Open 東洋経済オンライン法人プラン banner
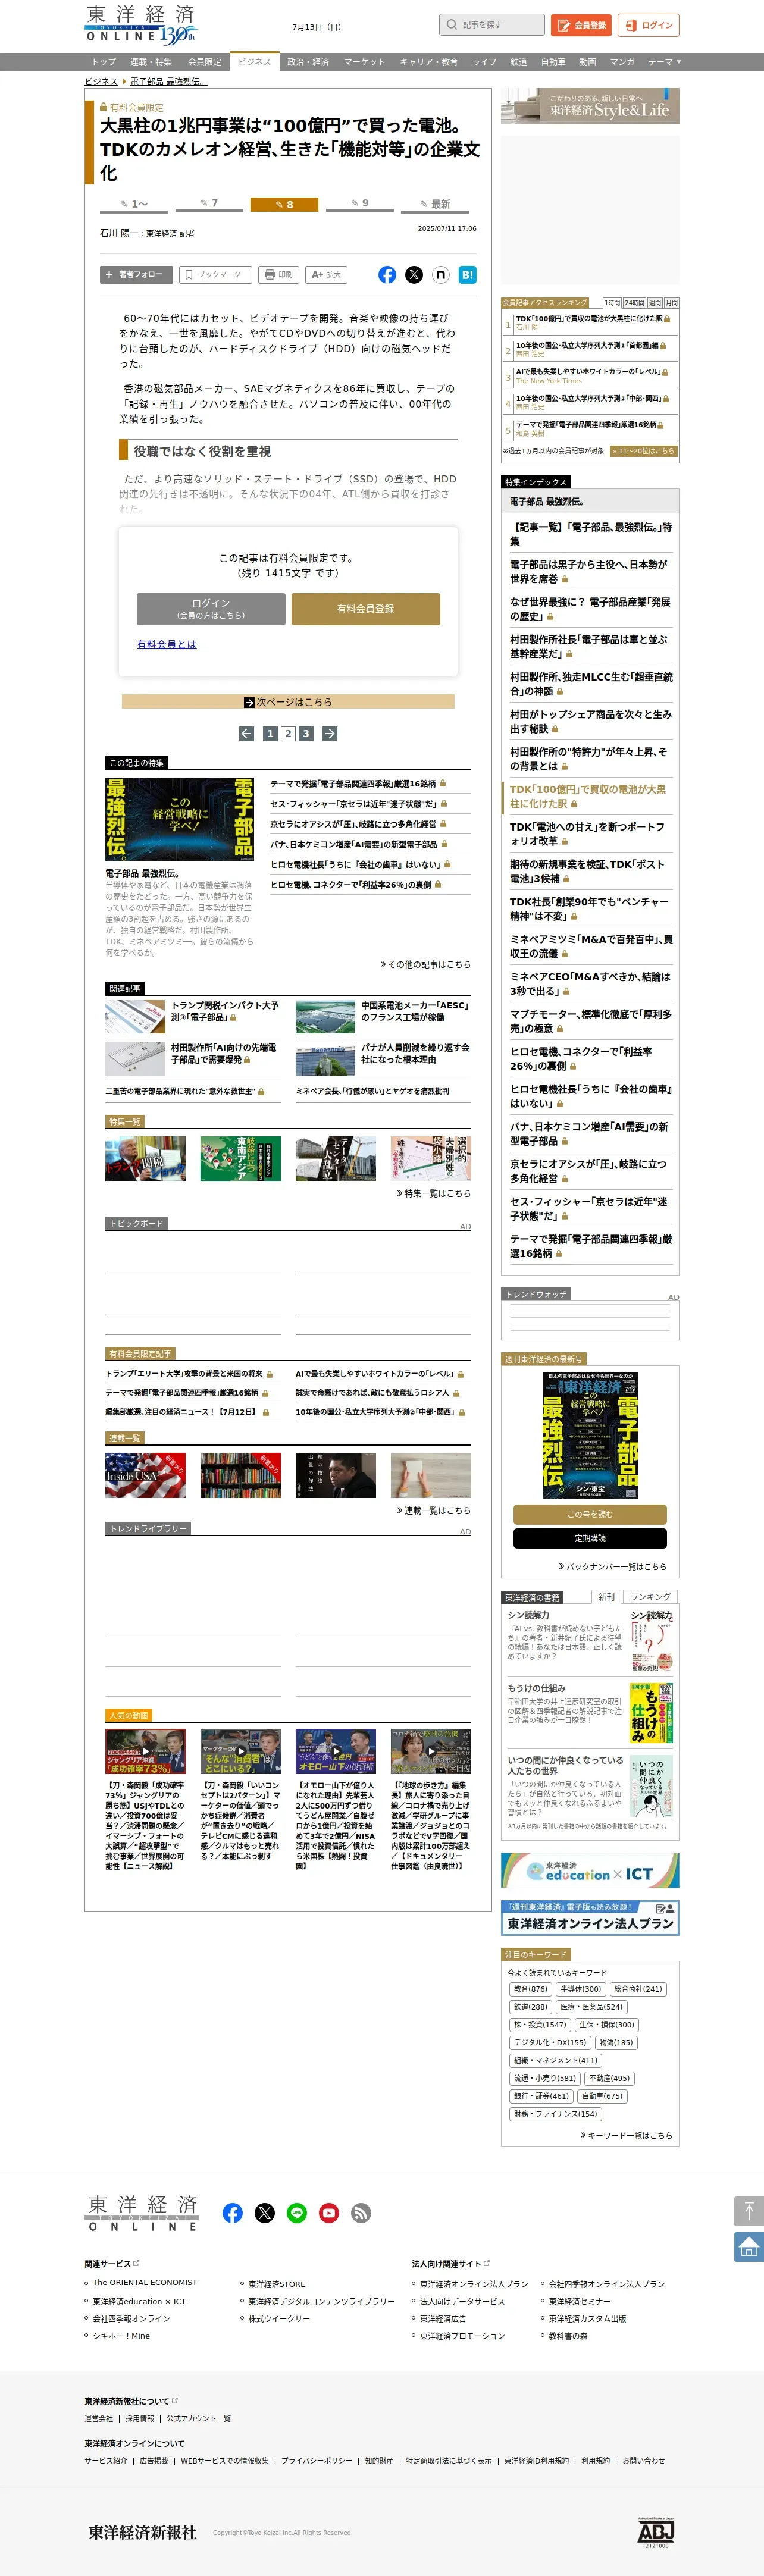The image size is (764, 2576). pos(590,1917)
